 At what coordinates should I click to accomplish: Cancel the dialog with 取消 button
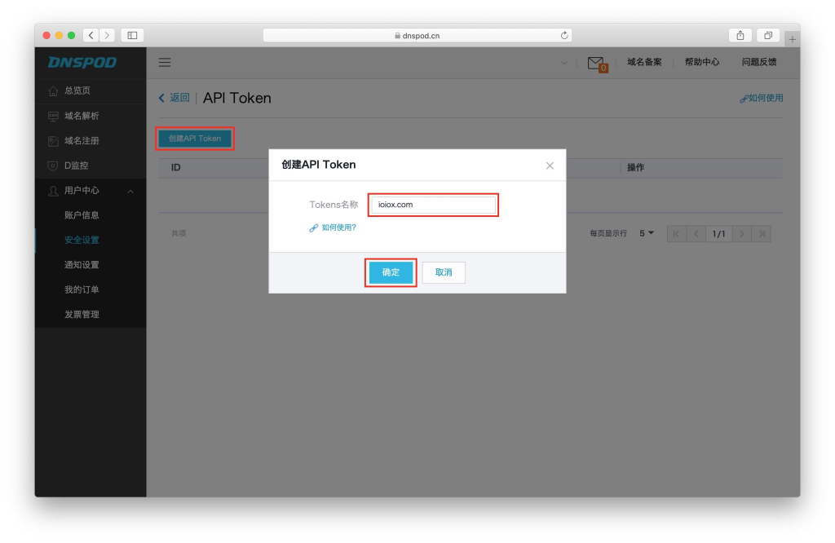coord(443,272)
